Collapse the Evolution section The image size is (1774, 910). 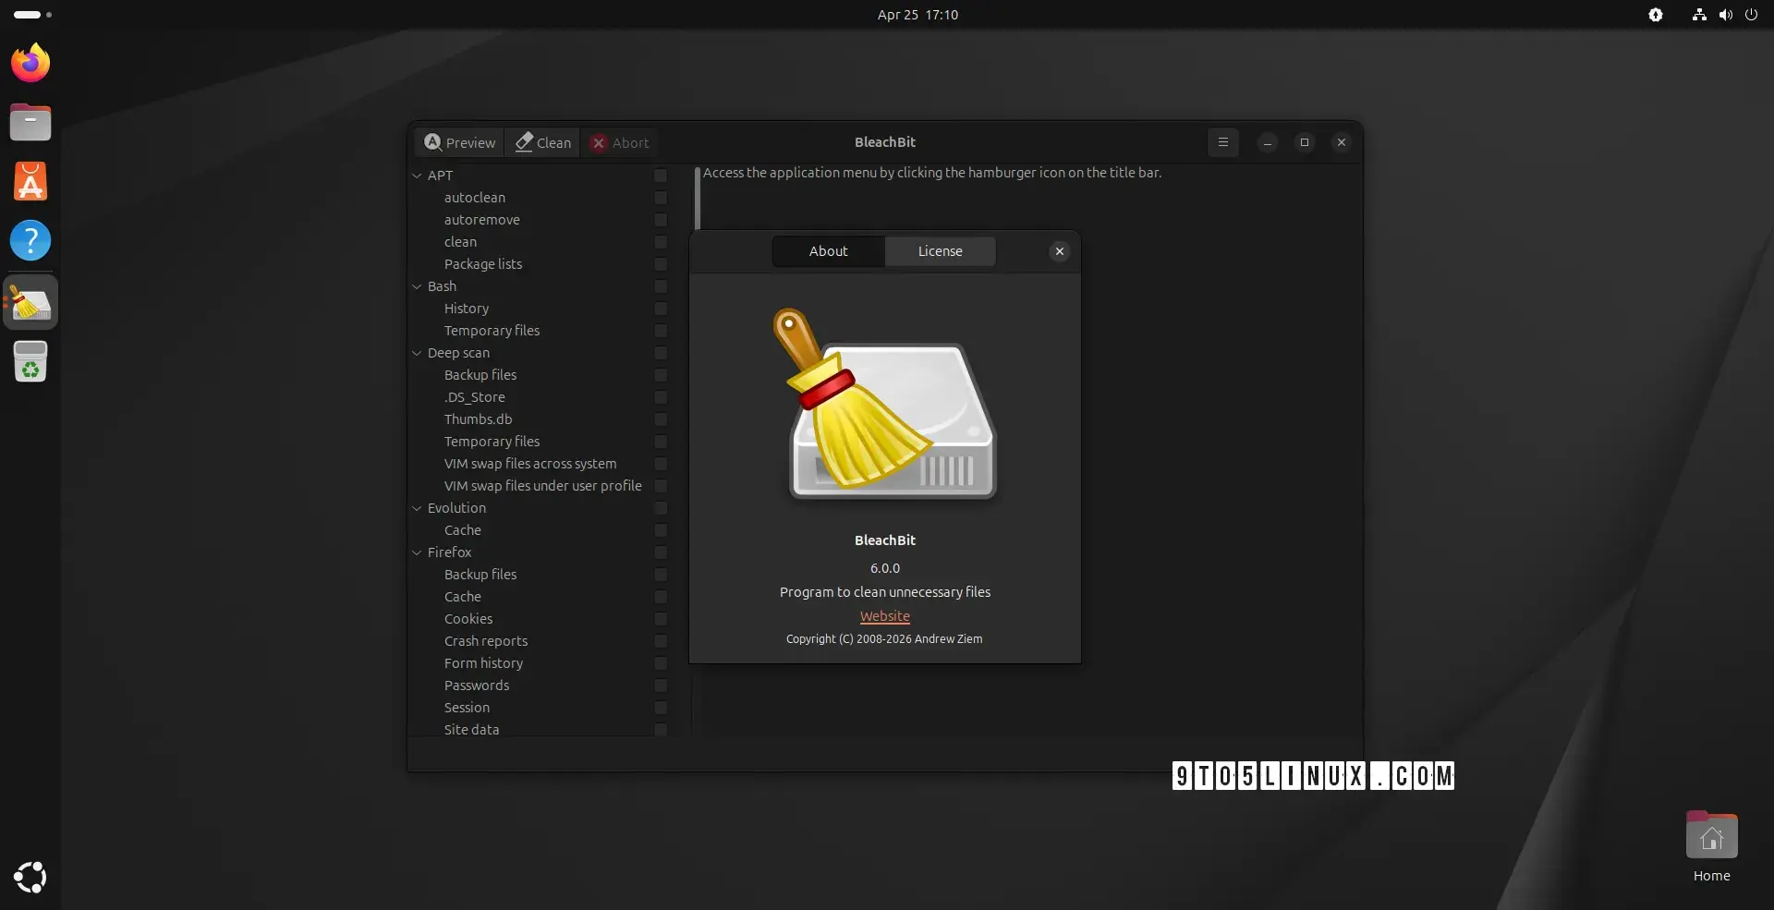point(417,508)
